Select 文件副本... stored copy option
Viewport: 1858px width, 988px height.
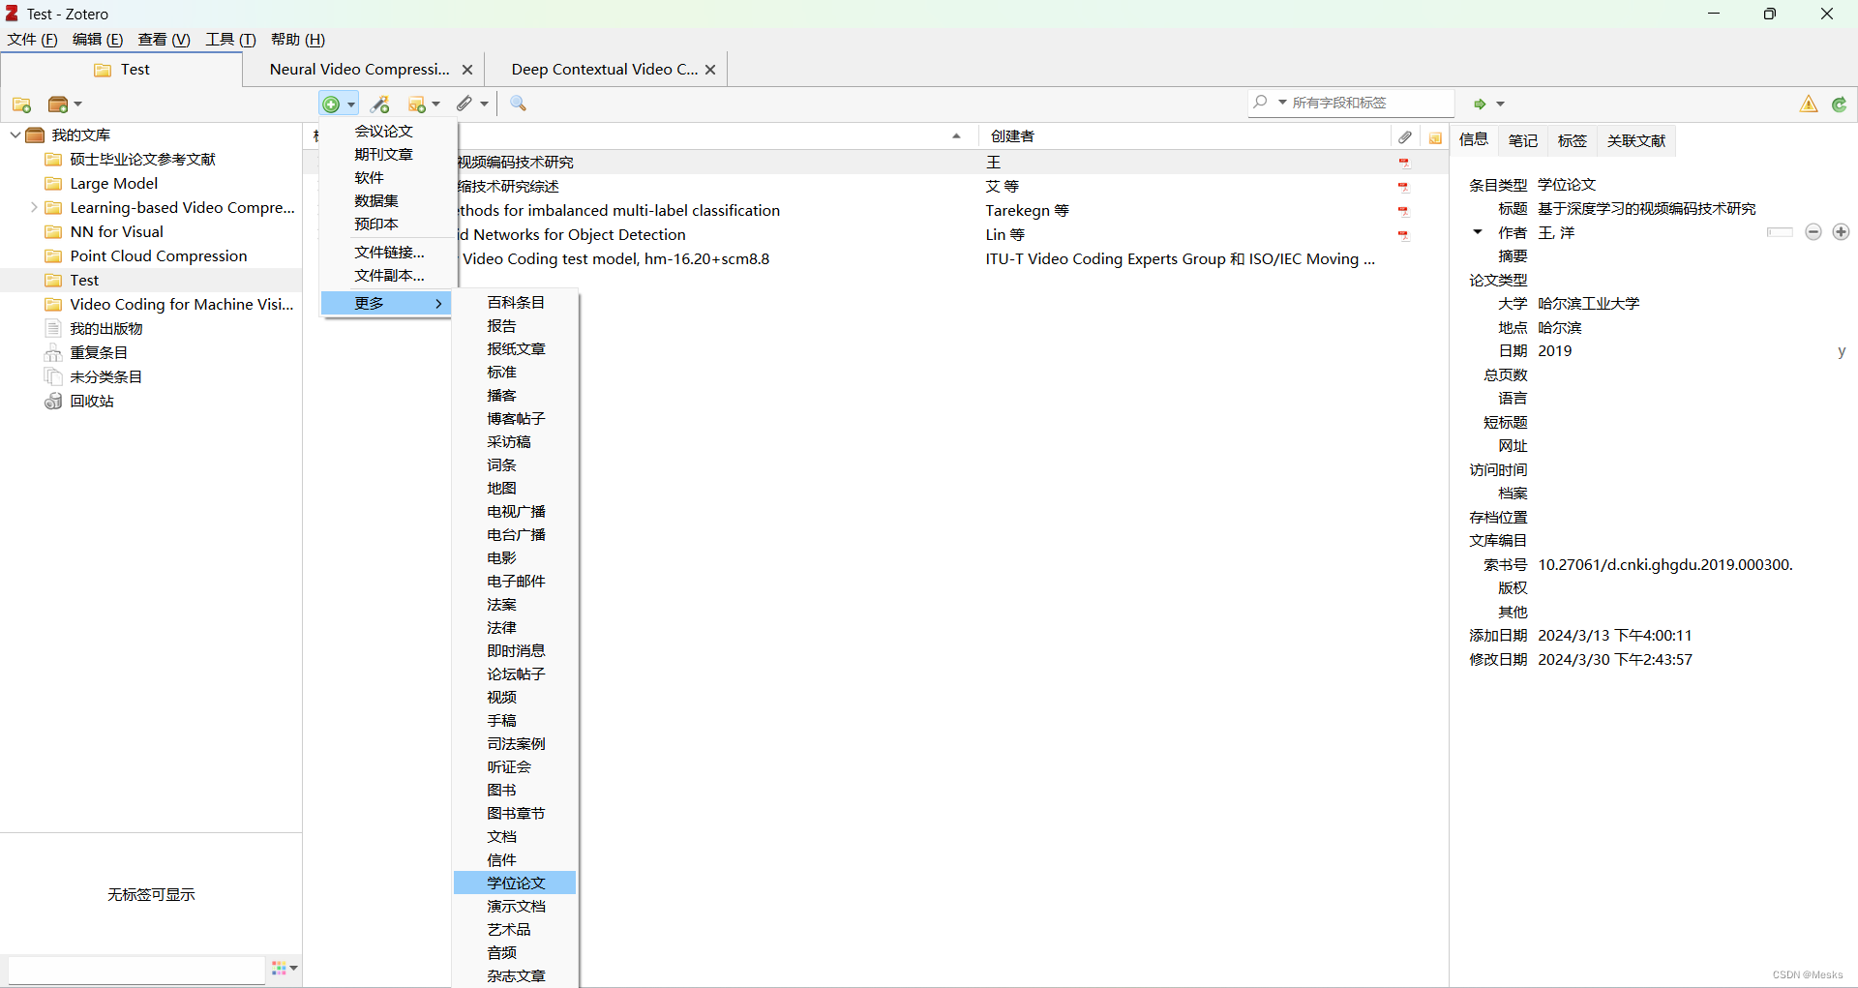[389, 275]
